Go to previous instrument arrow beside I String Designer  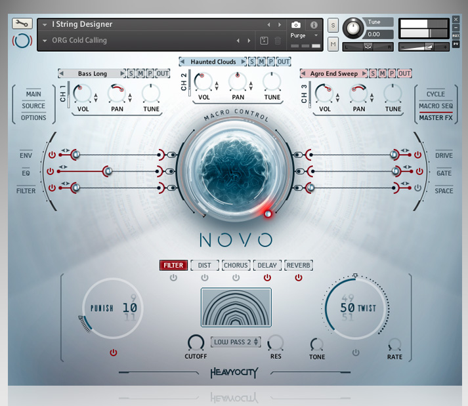[268, 25]
